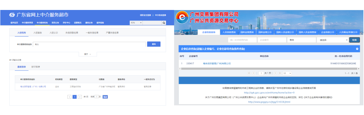Click the 广州公共资源交易中心 round logo
Screen dimensions: 364x115
point(182,18)
